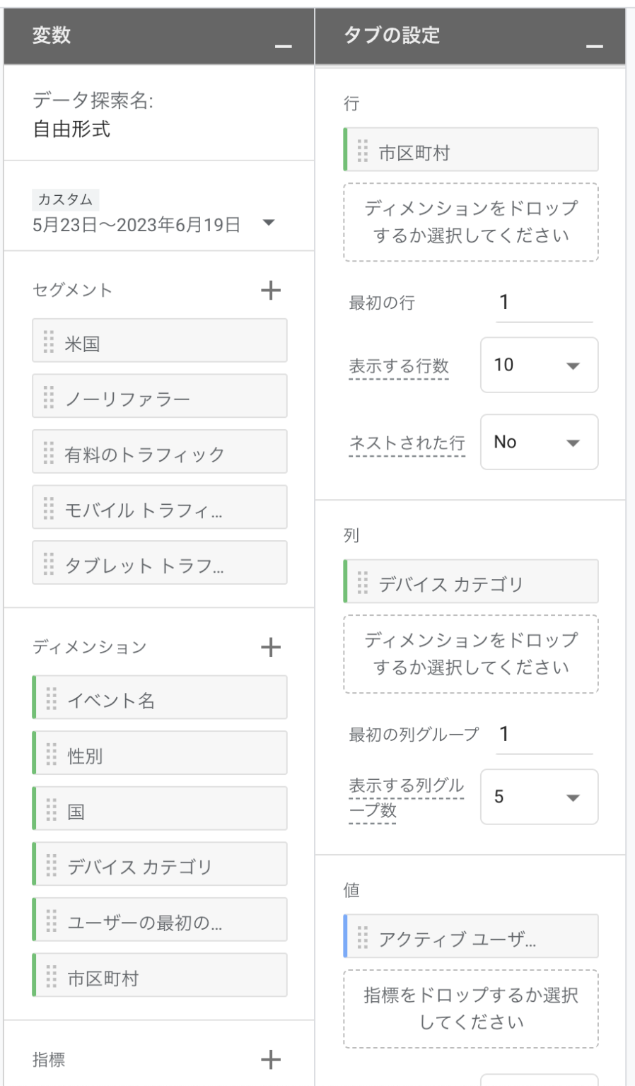
Task: Click the 国 dimension chip
Action: (160, 810)
